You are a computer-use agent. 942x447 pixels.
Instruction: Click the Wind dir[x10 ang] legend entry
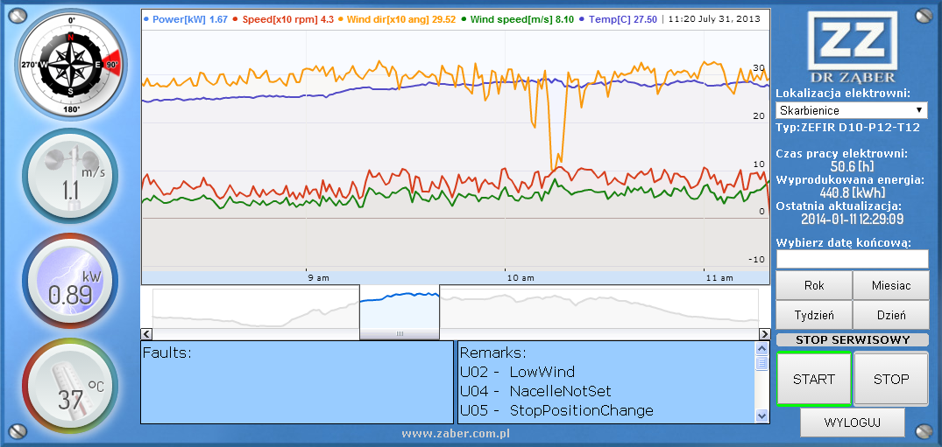click(397, 19)
